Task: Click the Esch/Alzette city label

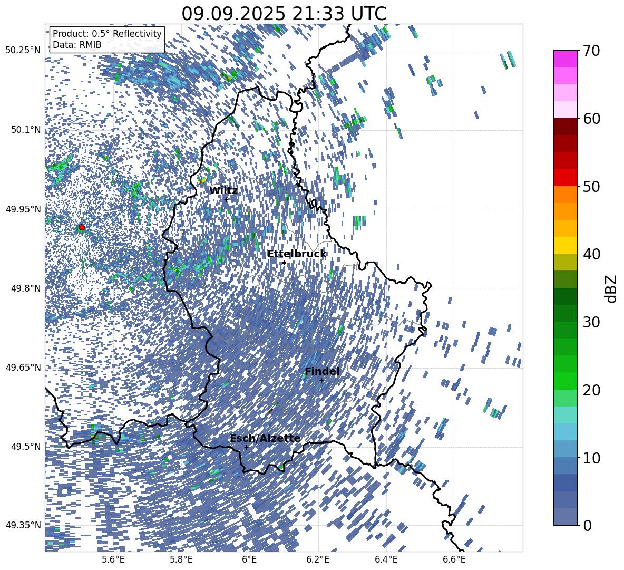Action: [265, 438]
